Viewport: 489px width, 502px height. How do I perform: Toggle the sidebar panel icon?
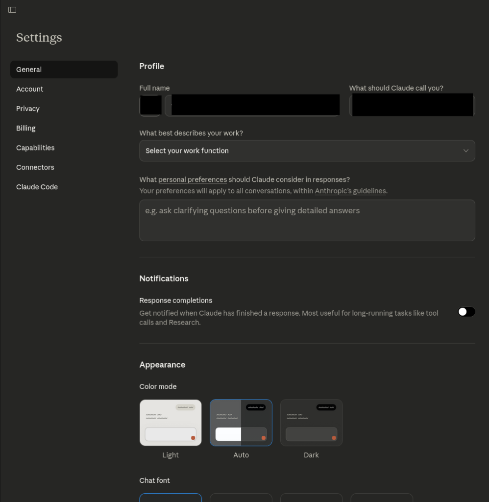pyautogui.click(x=12, y=10)
